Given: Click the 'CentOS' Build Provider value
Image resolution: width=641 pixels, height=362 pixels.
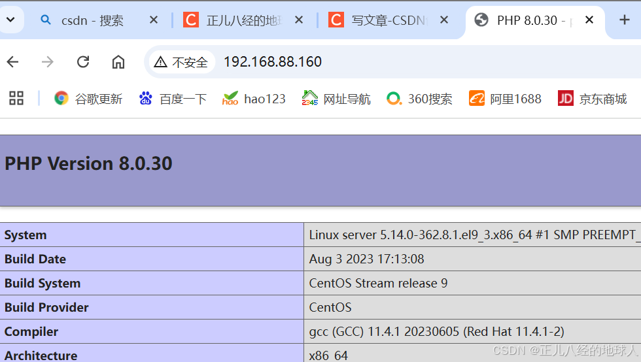Looking at the screenshot, I should click(330, 307).
